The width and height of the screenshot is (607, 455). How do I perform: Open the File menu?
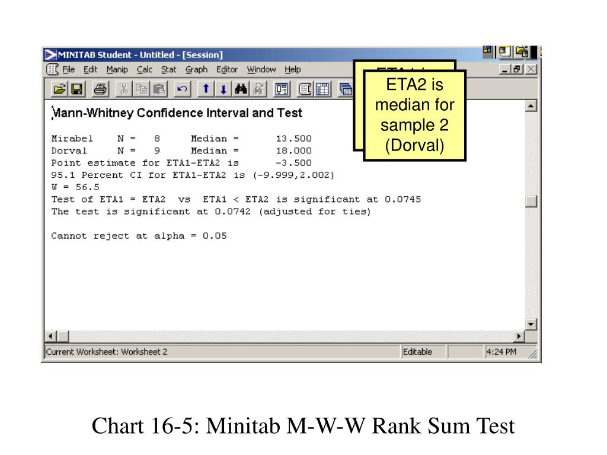point(69,70)
